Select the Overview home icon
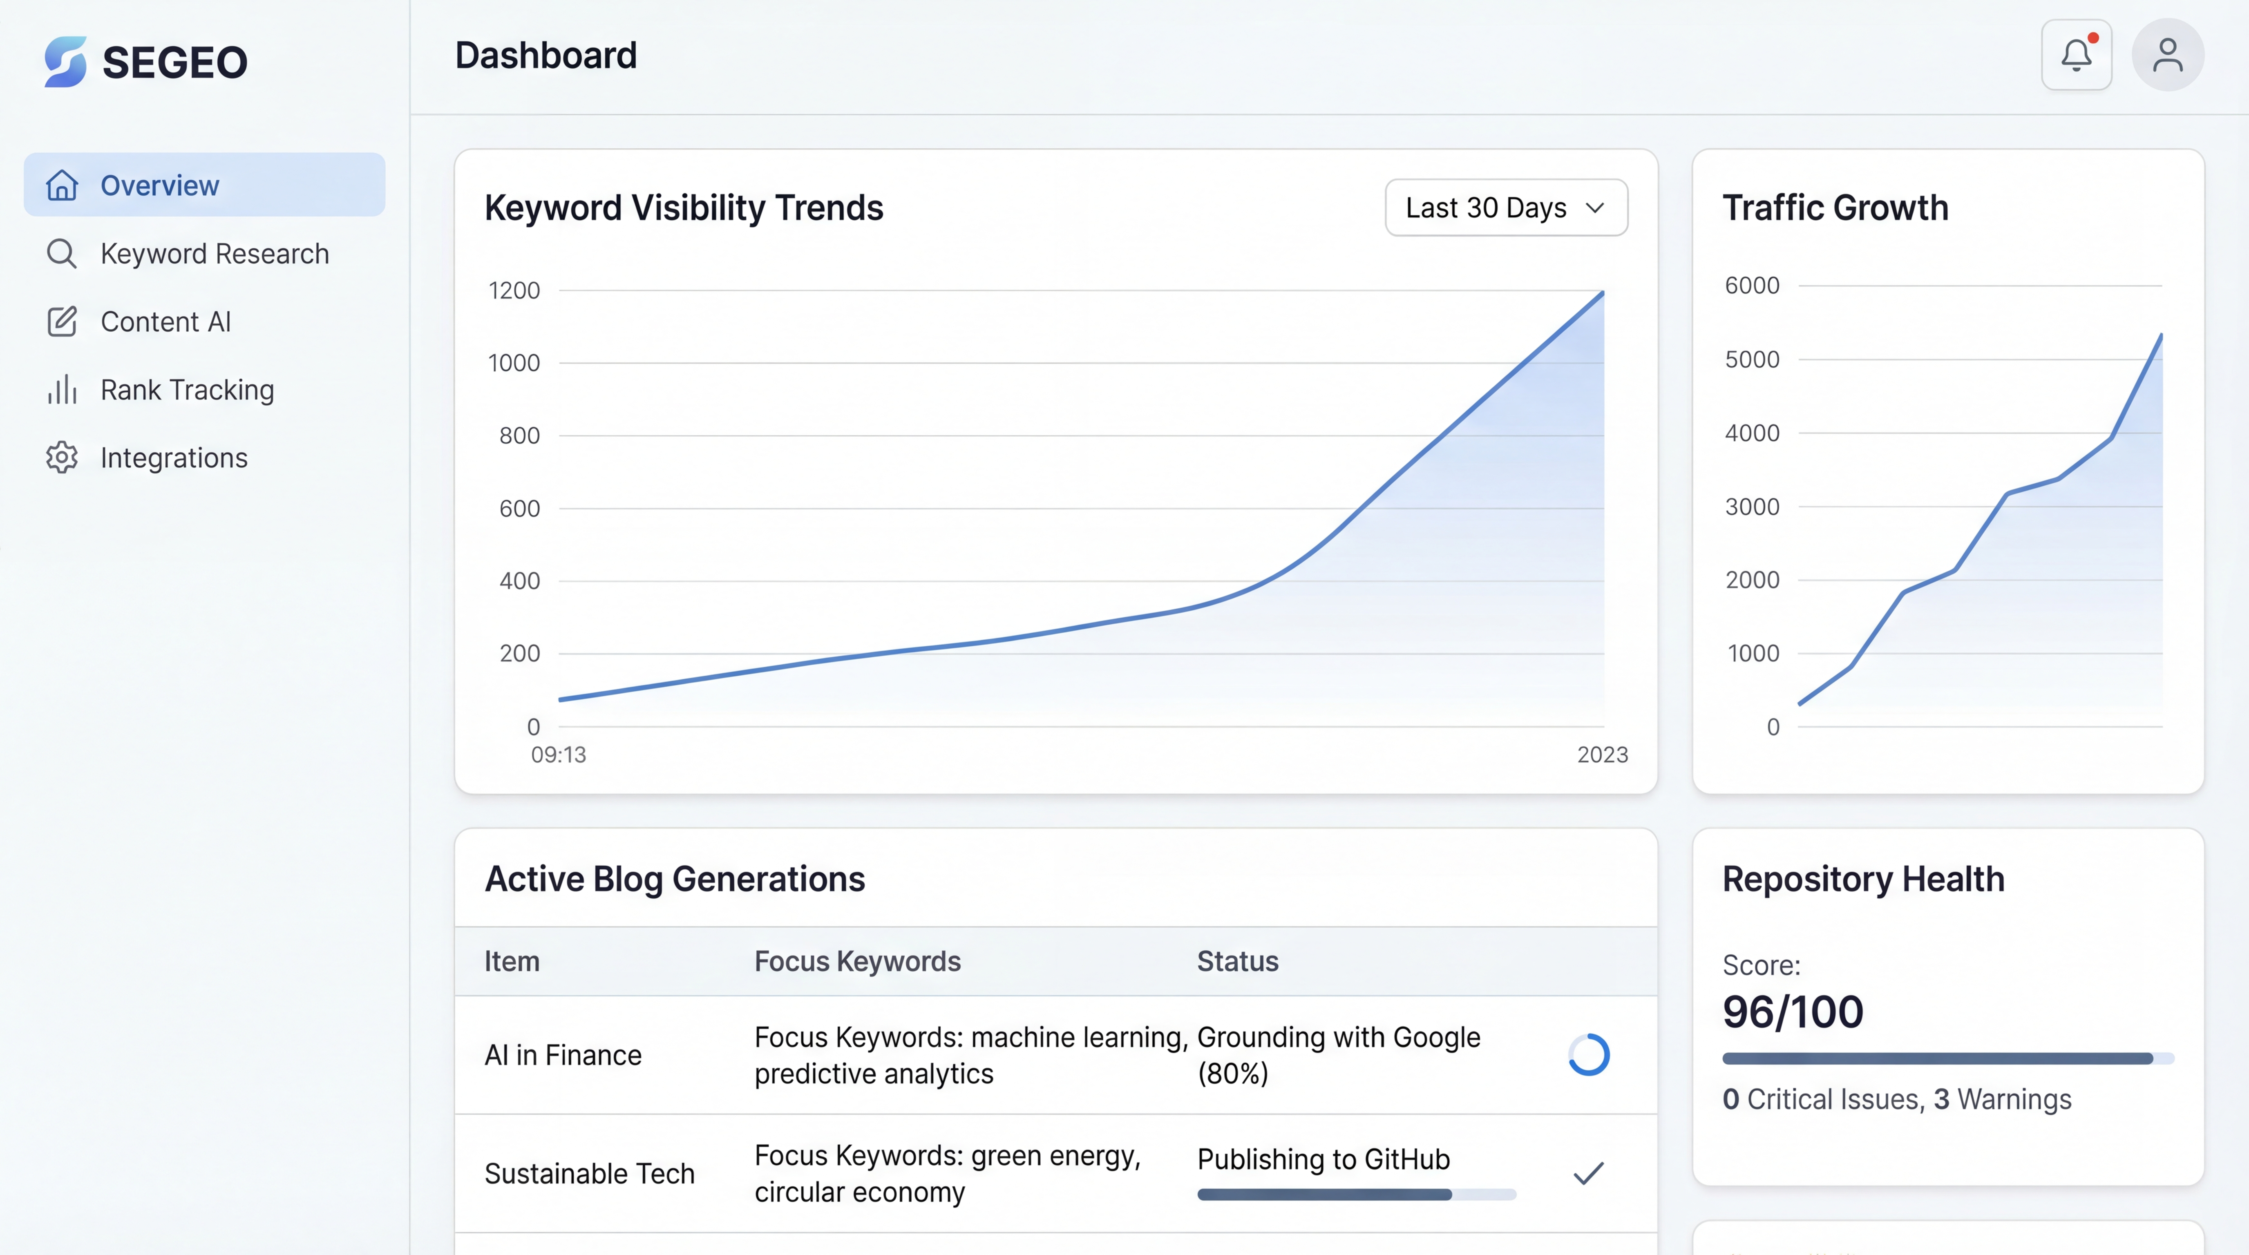The image size is (2249, 1255). click(x=62, y=184)
